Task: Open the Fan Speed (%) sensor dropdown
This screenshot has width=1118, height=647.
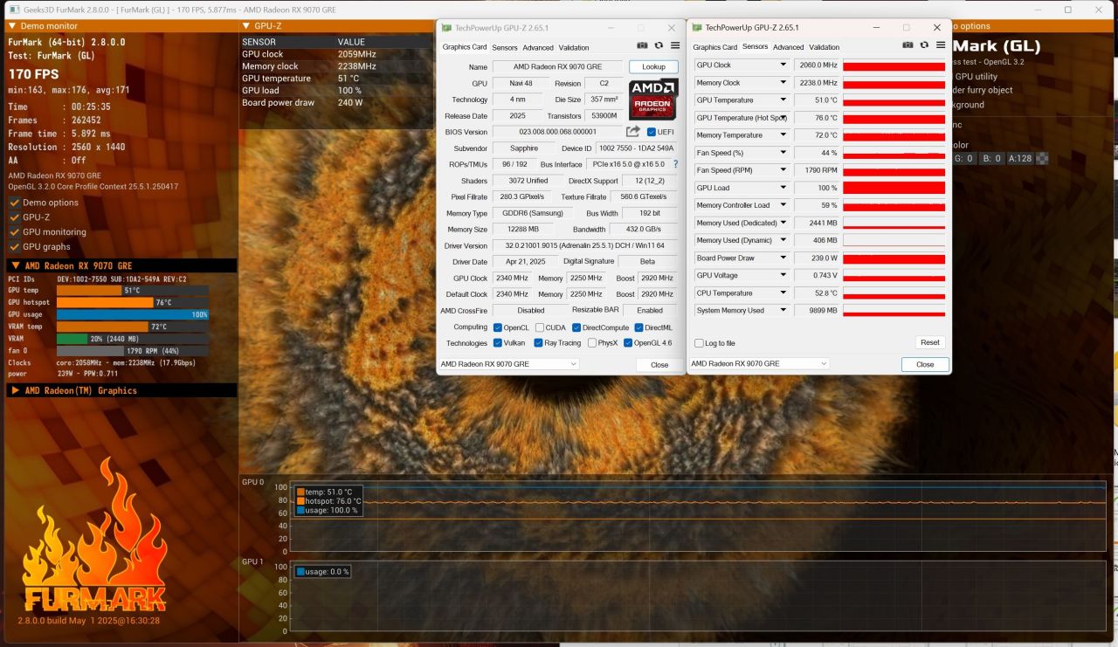Action: [783, 153]
